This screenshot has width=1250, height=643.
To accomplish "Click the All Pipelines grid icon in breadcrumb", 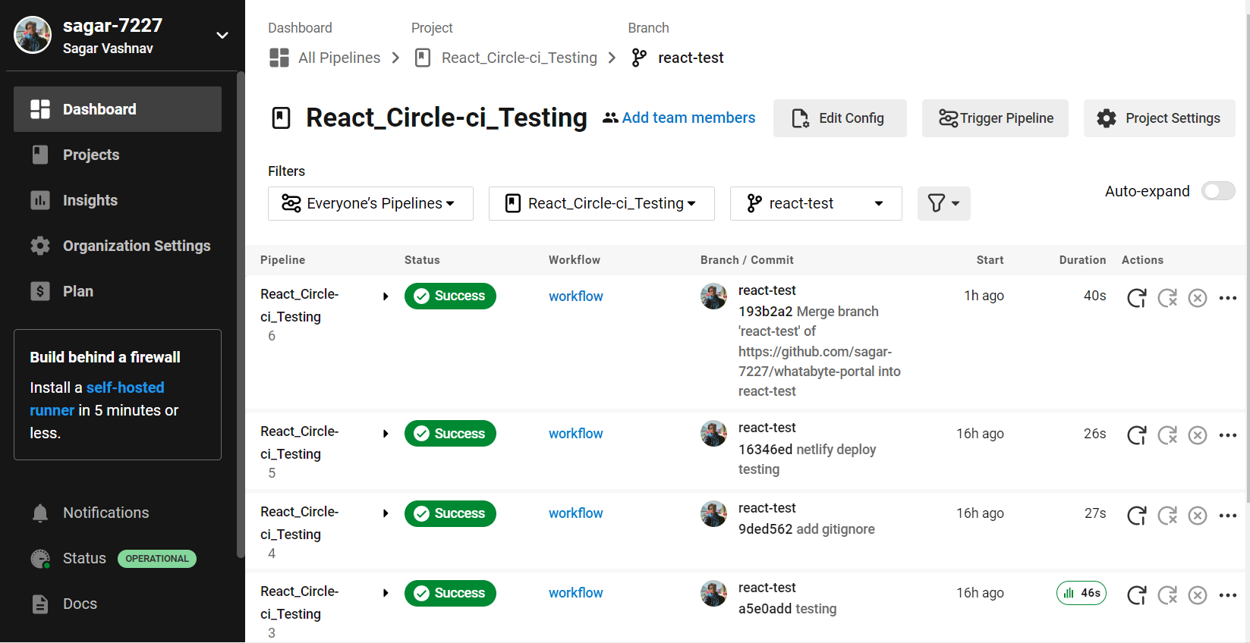I will tap(279, 58).
